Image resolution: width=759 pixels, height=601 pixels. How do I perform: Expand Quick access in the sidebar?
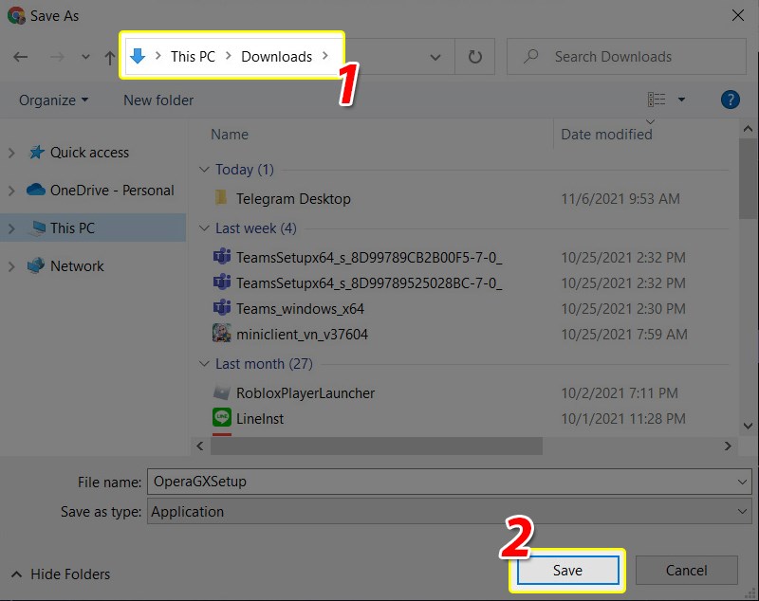click(11, 153)
